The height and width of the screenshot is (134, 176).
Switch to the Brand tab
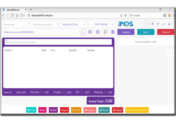pos(146,32)
